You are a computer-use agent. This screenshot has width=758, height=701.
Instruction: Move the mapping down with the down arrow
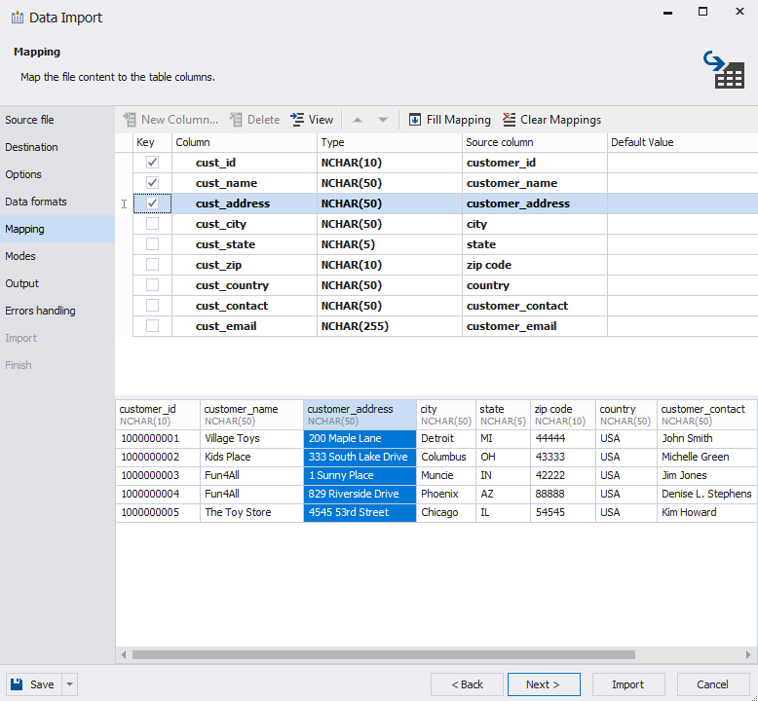(x=383, y=120)
